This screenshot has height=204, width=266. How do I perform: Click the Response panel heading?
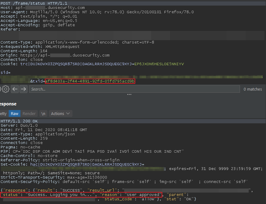8,104
